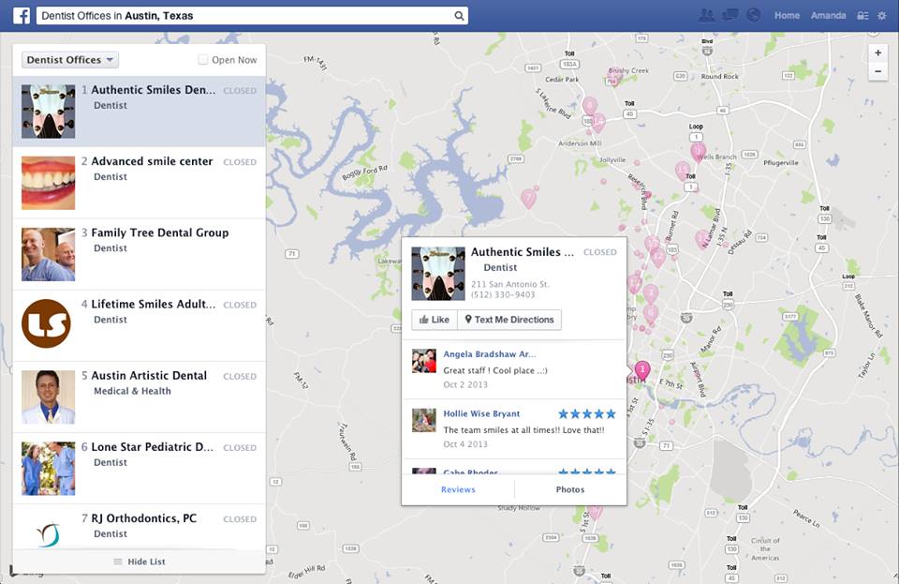Click the Lone Star Pediatric thumbnail
The width and height of the screenshot is (899, 584).
[x=48, y=469]
